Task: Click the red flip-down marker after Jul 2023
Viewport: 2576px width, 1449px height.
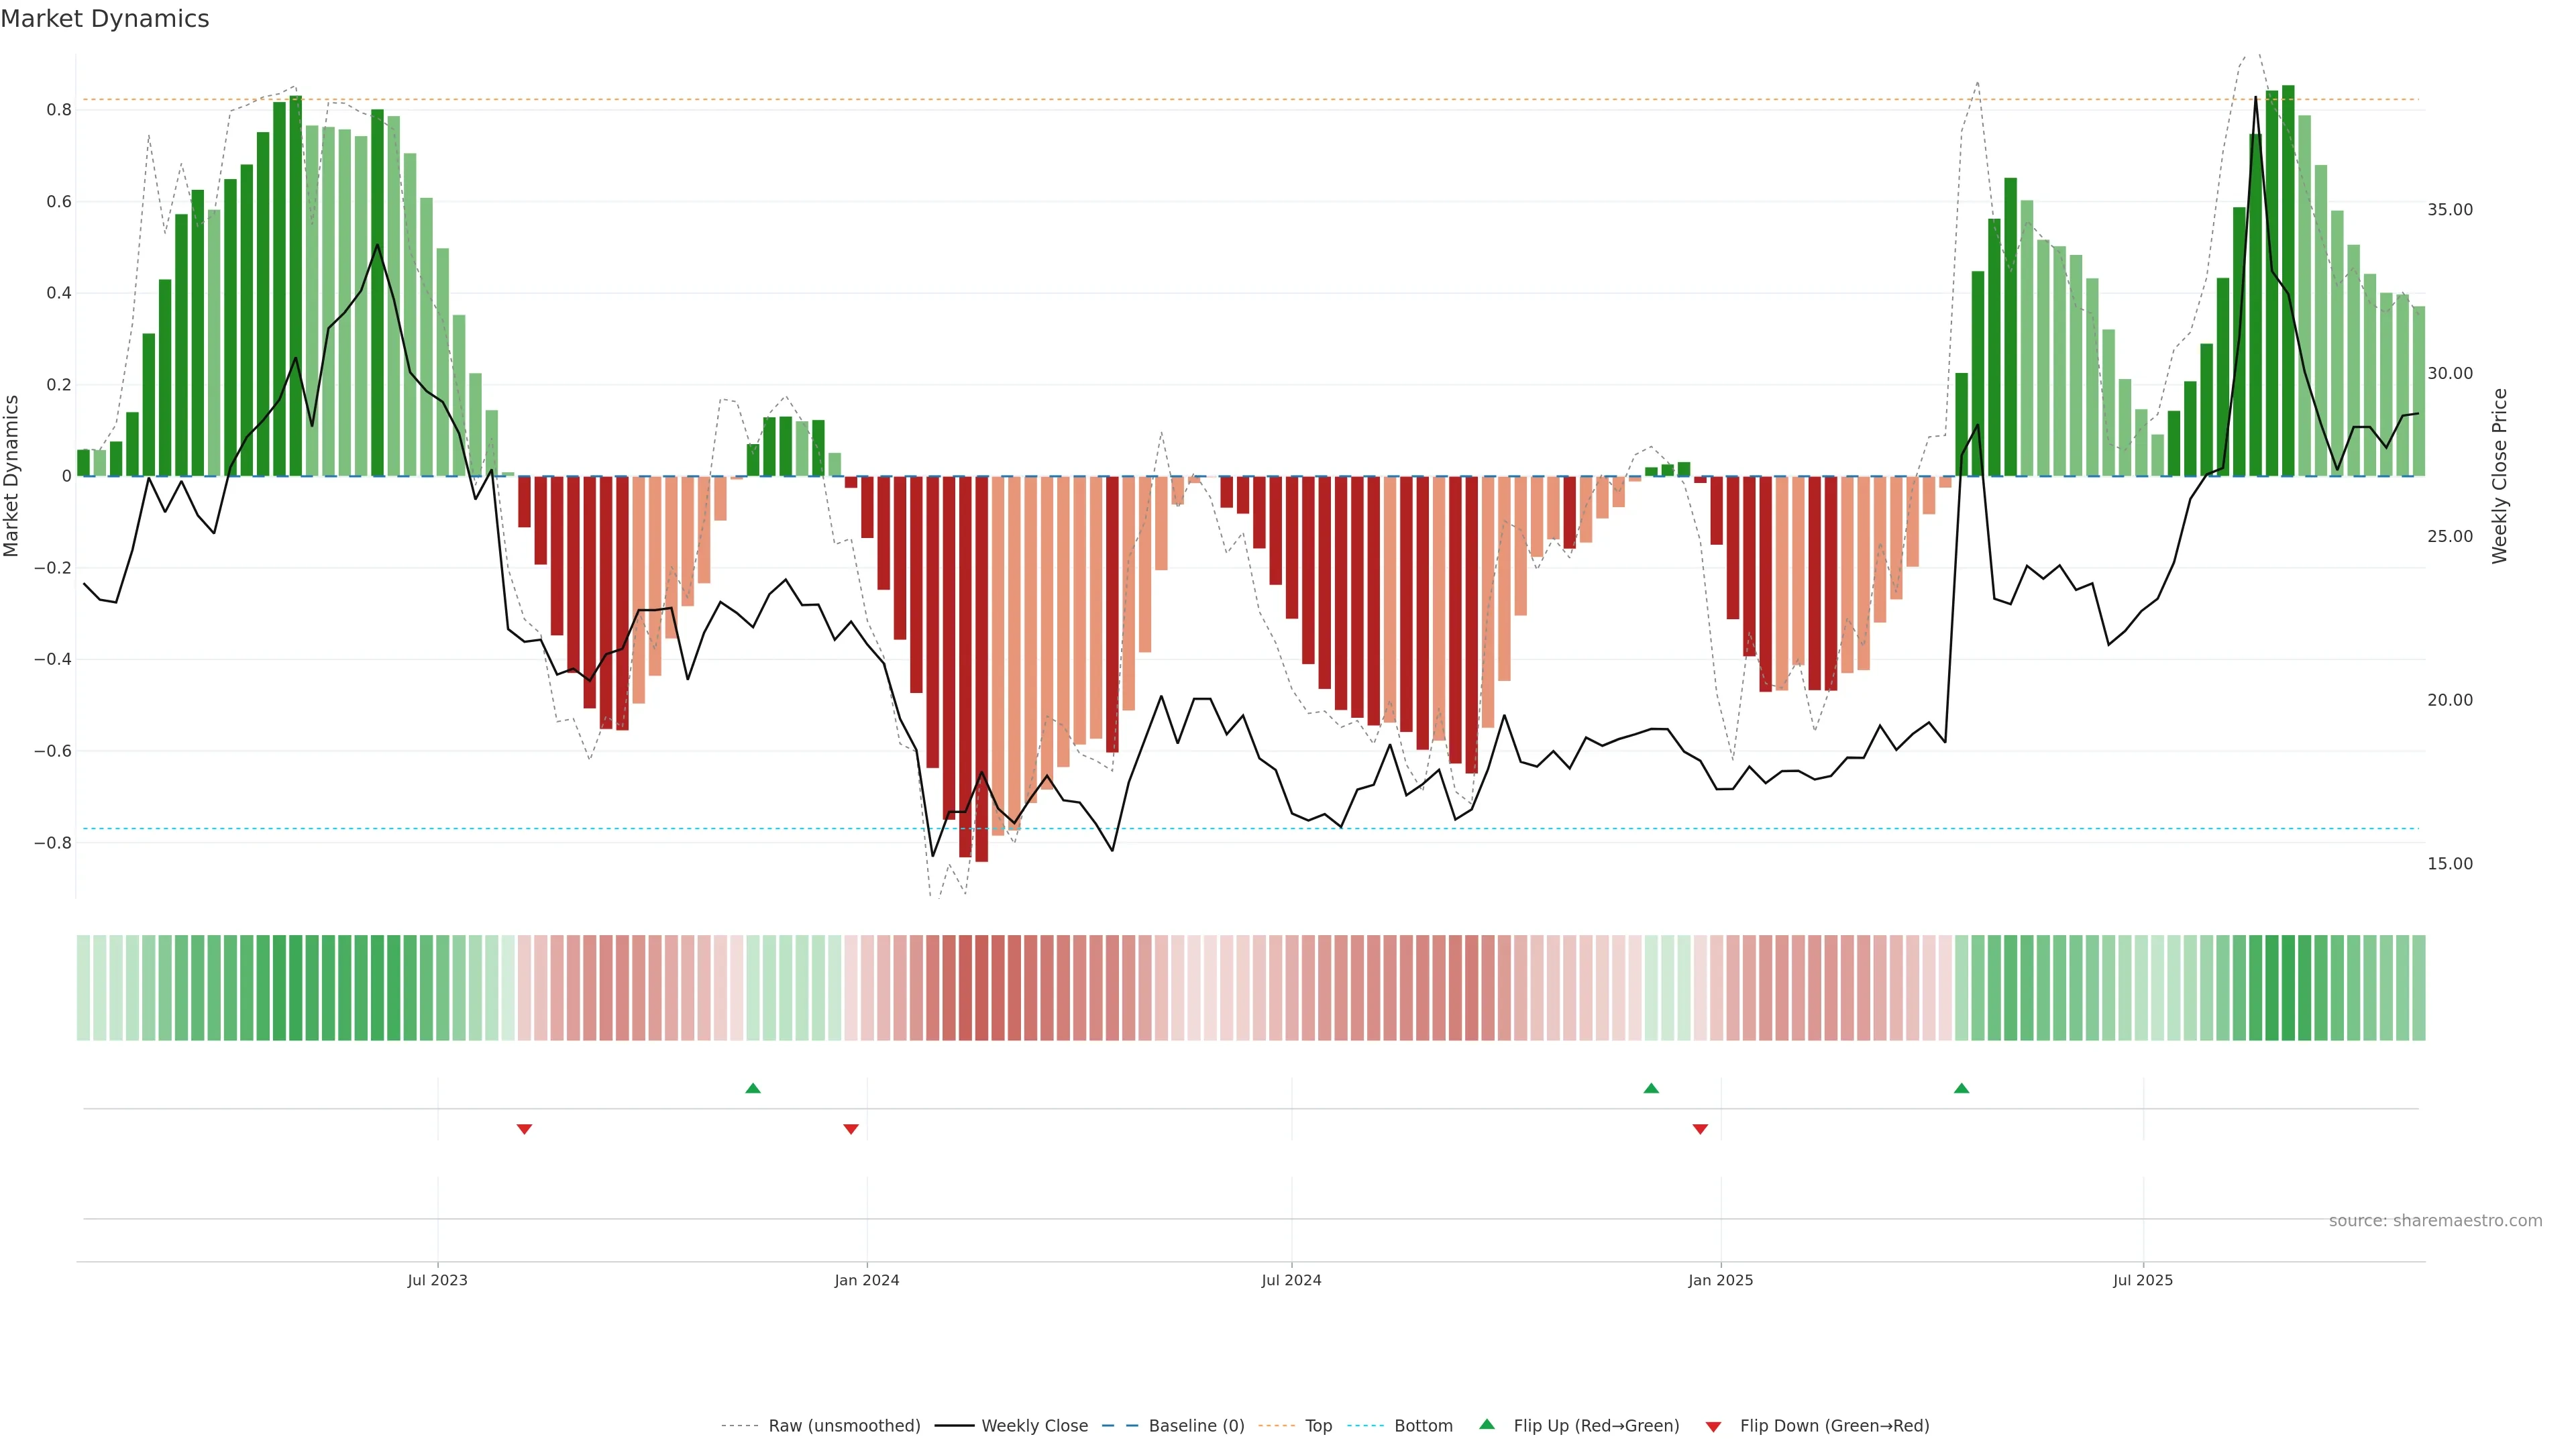Action: click(x=524, y=1129)
